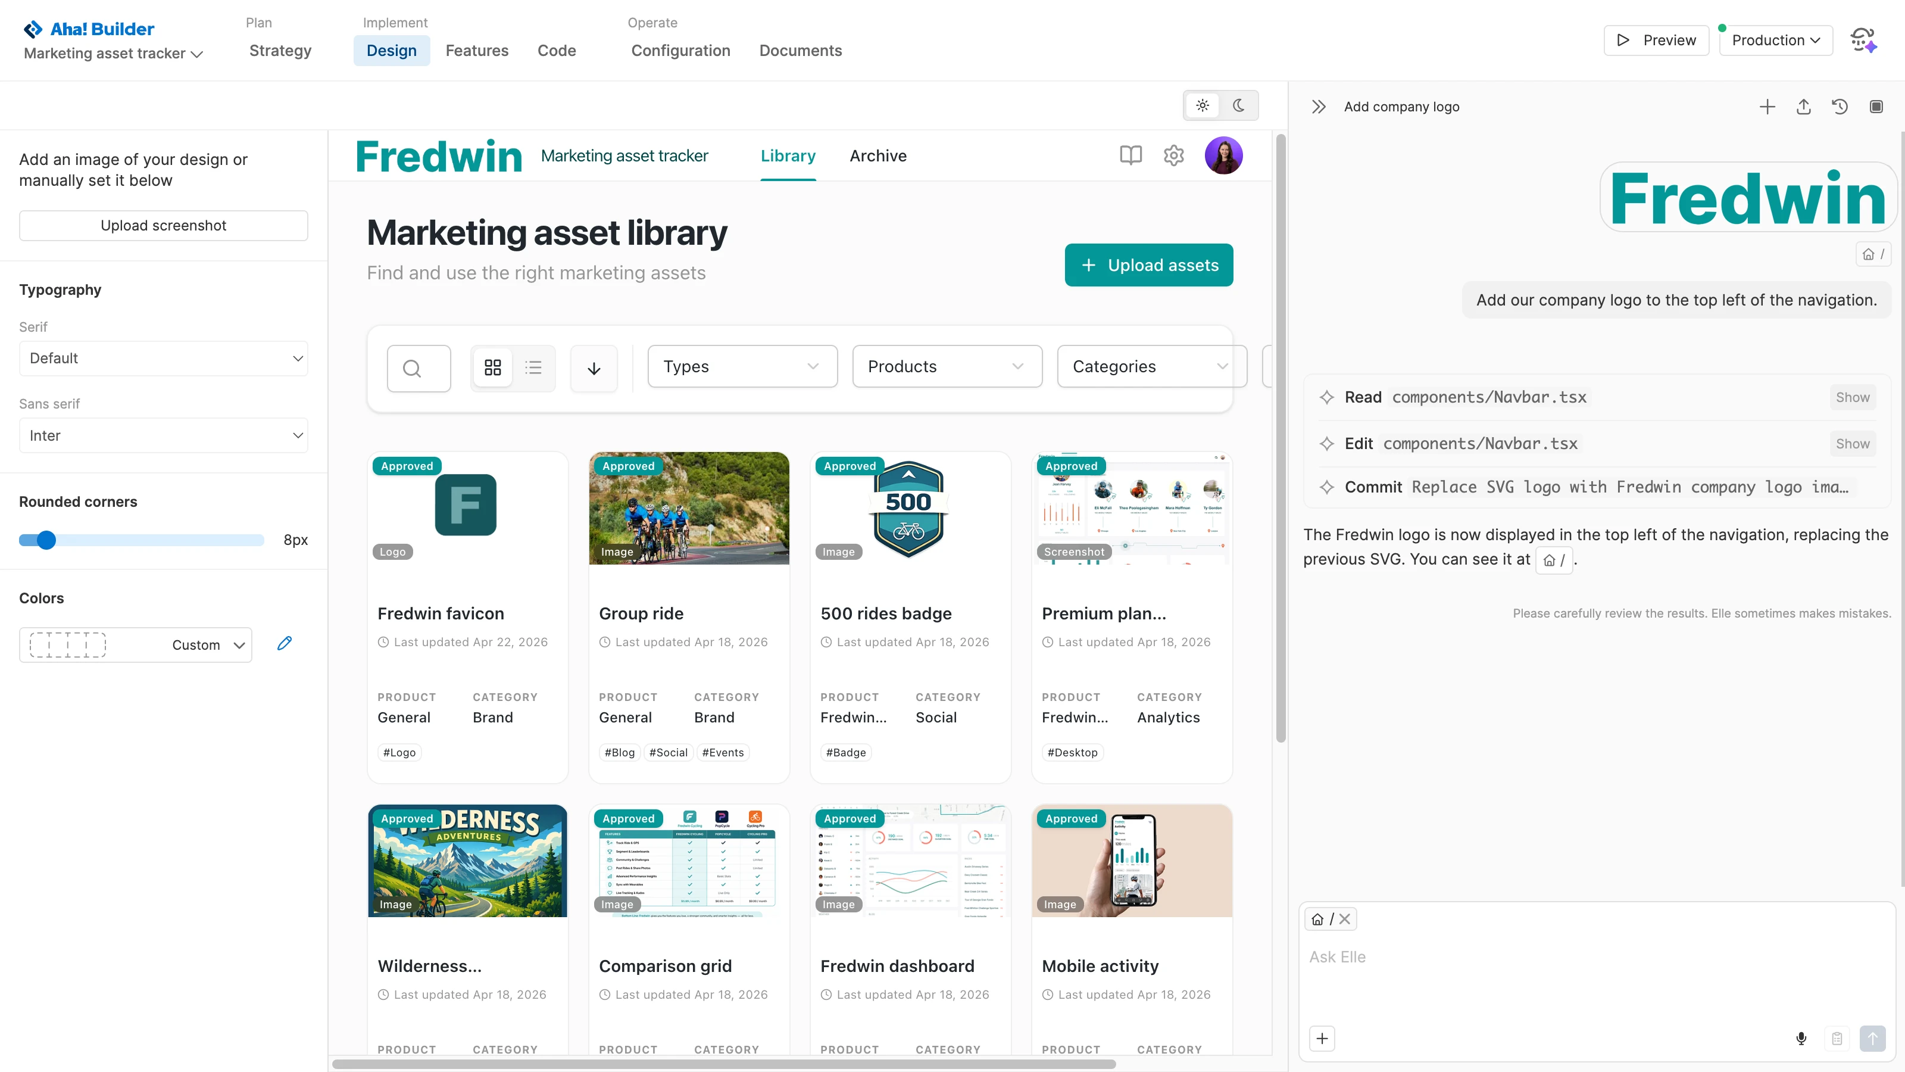Viewport: 1905px width, 1072px height.
Task: Open the Features tab
Action: tap(476, 50)
